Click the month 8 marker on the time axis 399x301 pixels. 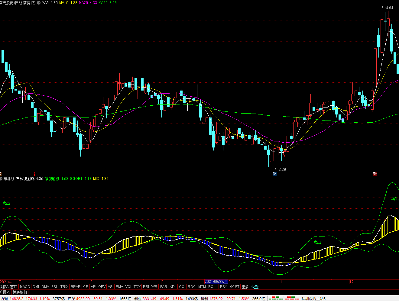[x=92, y=282]
